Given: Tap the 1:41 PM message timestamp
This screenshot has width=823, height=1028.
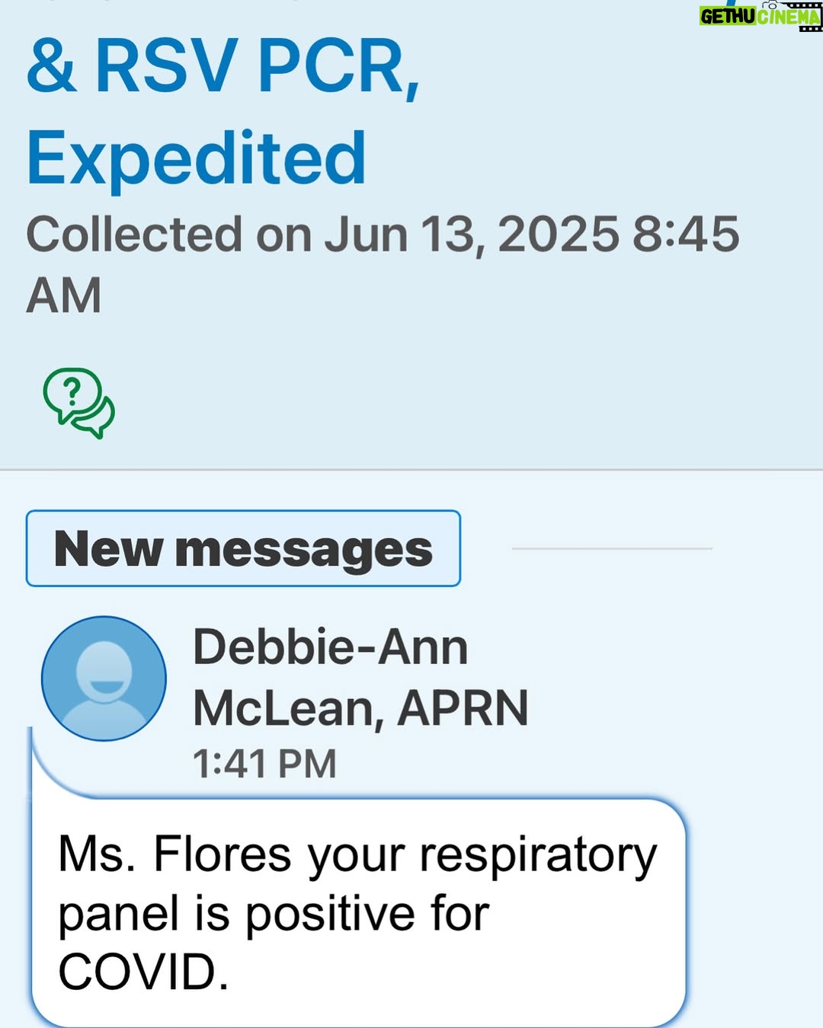Looking at the screenshot, I should (264, 764).
